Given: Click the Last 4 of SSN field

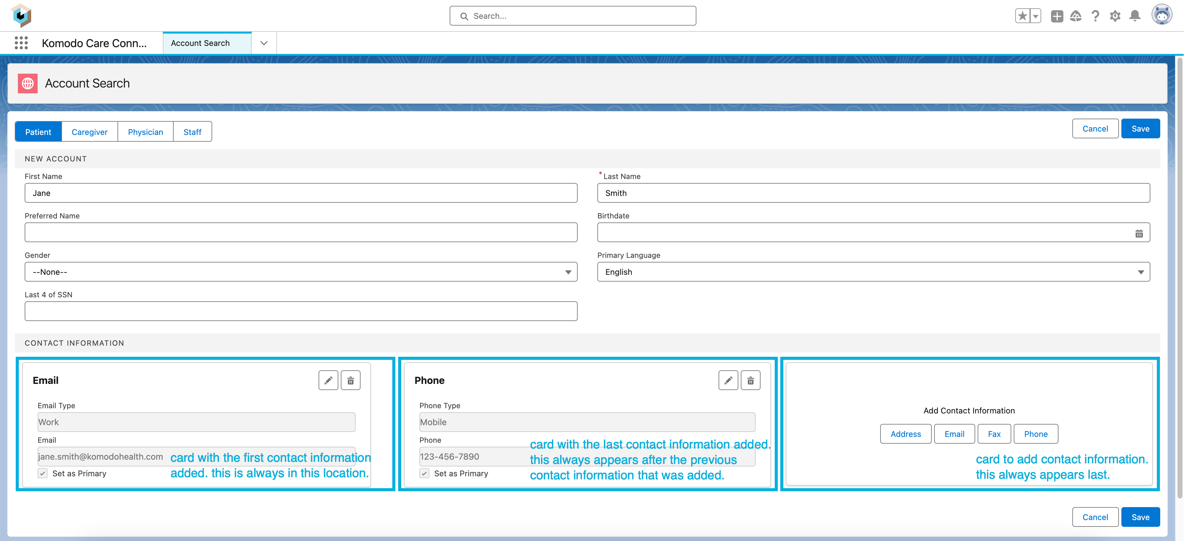Looking at the screenshot, I should coord(301,311).
